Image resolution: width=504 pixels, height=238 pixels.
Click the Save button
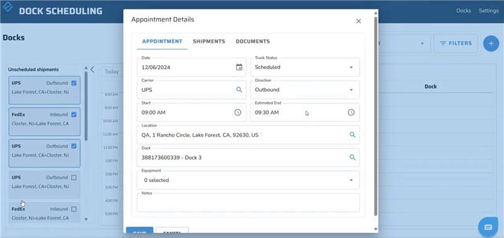(139, 230)
